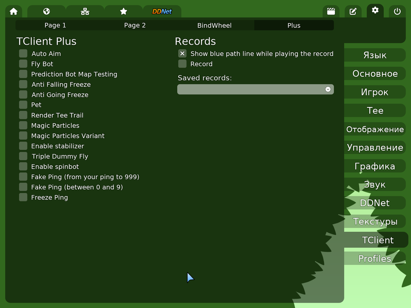Open the settings gear icon
Viewport: 411px width, 308px height.
pyautogui.click(x=375, y=10)
